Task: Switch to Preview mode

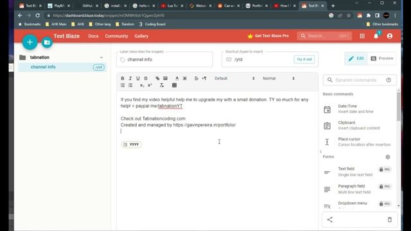Action: pos(382,58)
